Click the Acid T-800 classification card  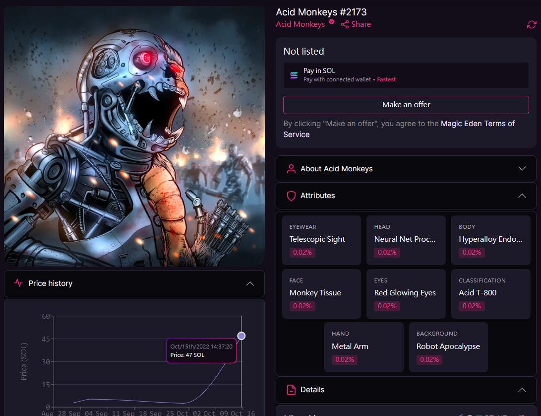(x=490, y=294)
